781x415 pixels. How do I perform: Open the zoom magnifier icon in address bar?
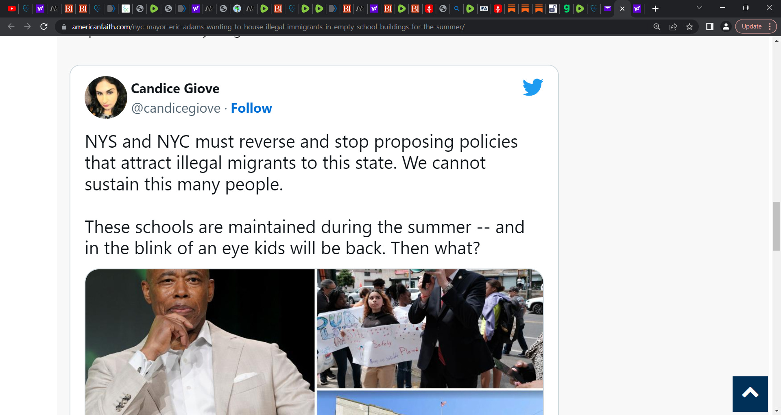[x=657, y=27]
